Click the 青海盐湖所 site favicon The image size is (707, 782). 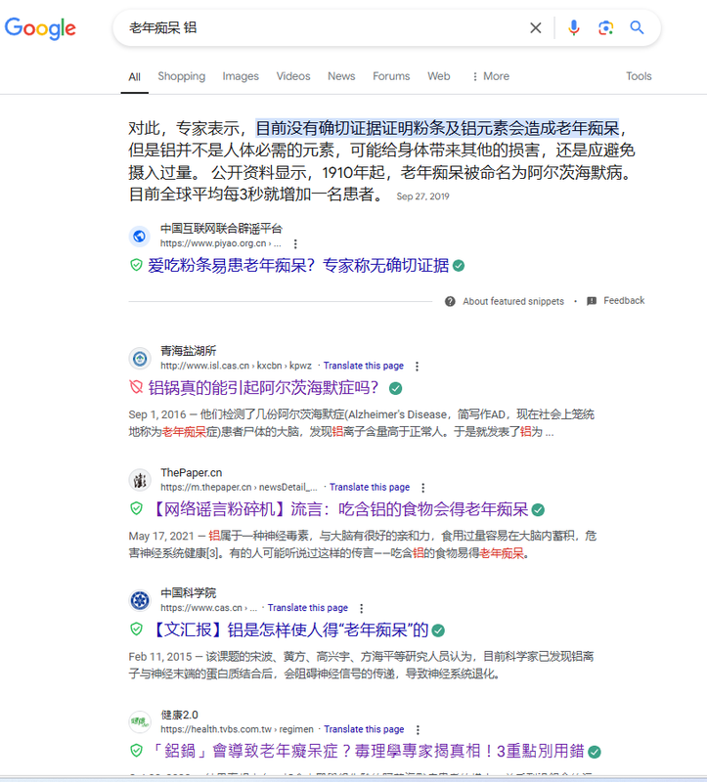[x=140, y=358]
